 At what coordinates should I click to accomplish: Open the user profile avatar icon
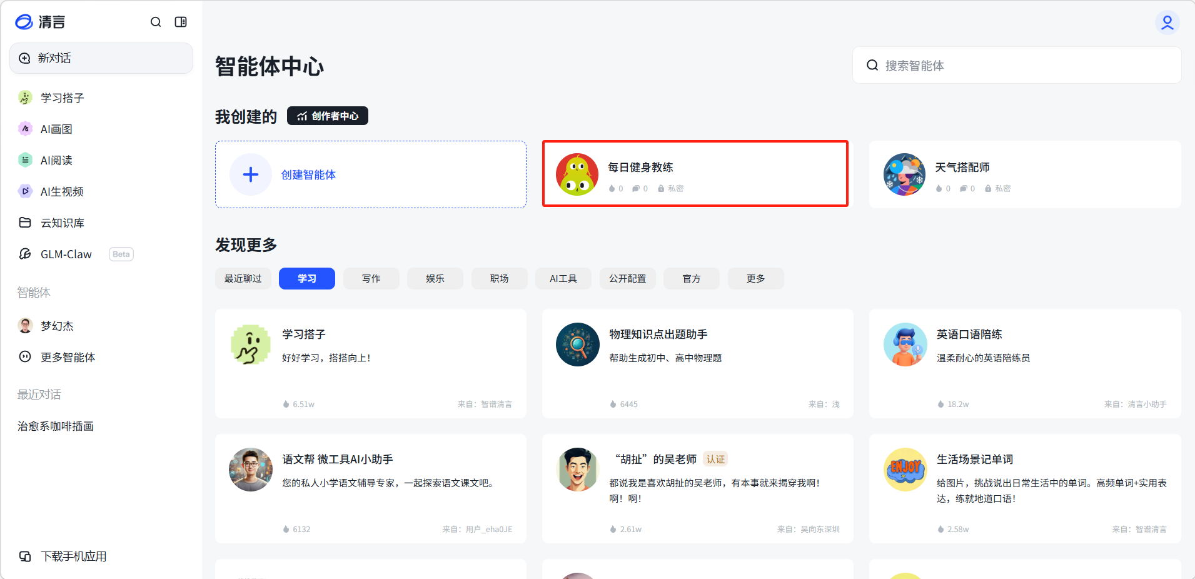pyautogui.click(x=1167, y=23)
